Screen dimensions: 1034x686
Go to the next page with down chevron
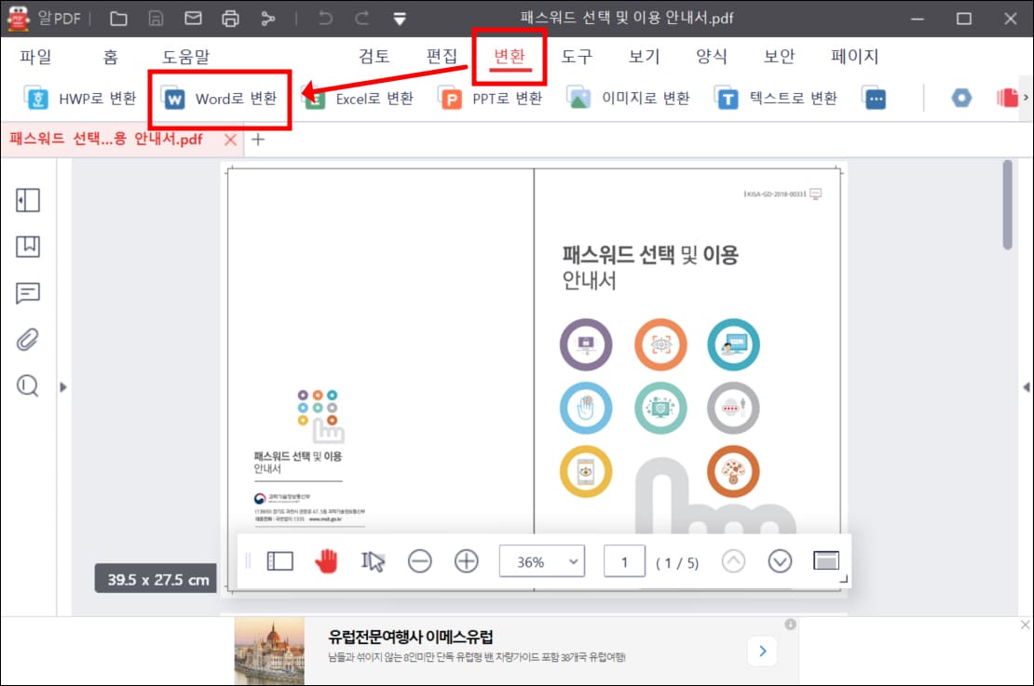pyautogui.click(x=780, y=561)
